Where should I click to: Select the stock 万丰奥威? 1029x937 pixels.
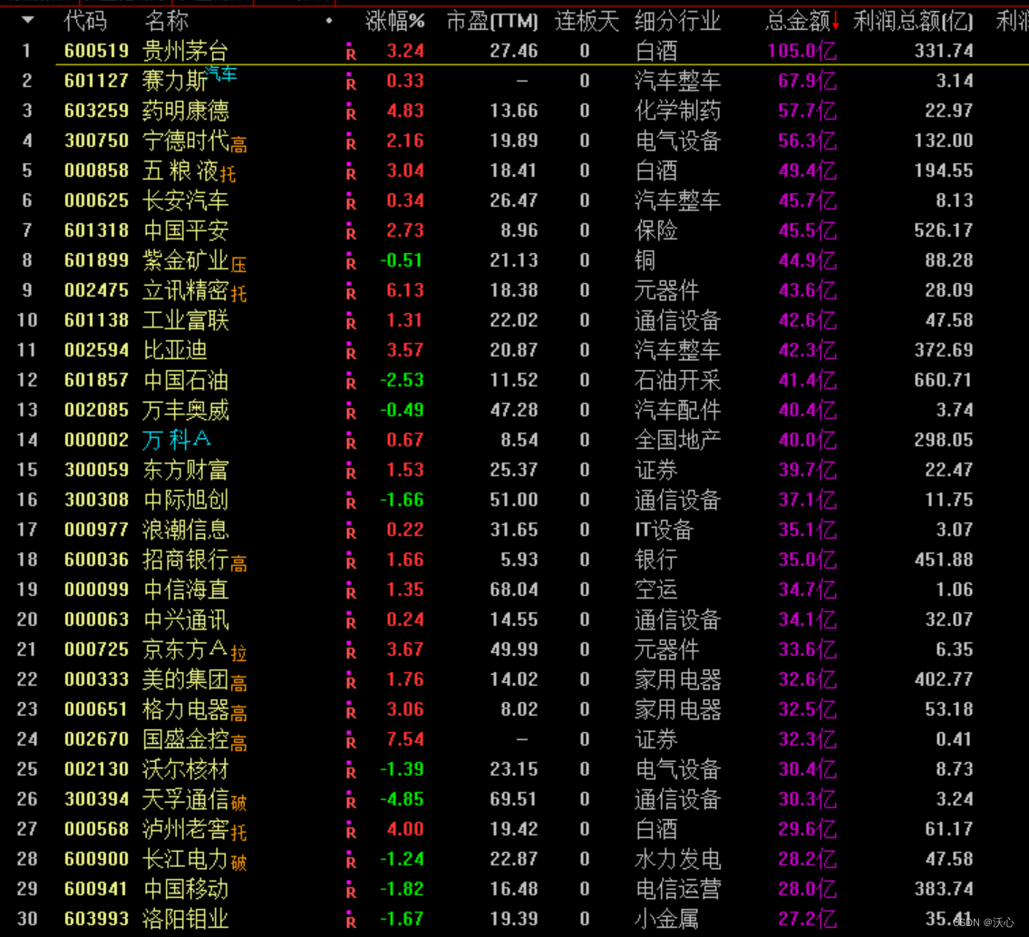[186, 410]
